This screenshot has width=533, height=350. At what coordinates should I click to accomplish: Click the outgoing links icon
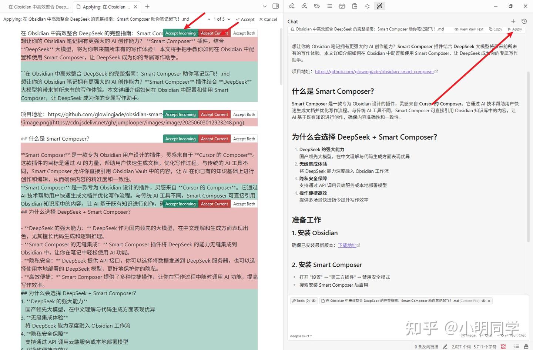(x=305, y=6)
